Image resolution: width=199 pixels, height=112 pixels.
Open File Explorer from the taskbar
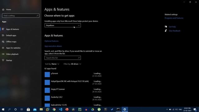point(41,109)
